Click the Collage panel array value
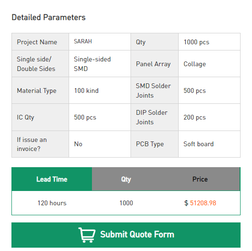This screenshot has width=252, height=251. tap(195, 64)
